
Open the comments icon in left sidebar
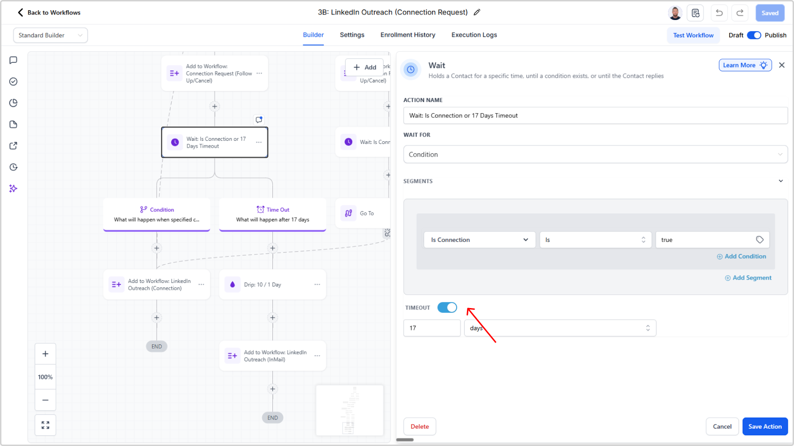14,60
